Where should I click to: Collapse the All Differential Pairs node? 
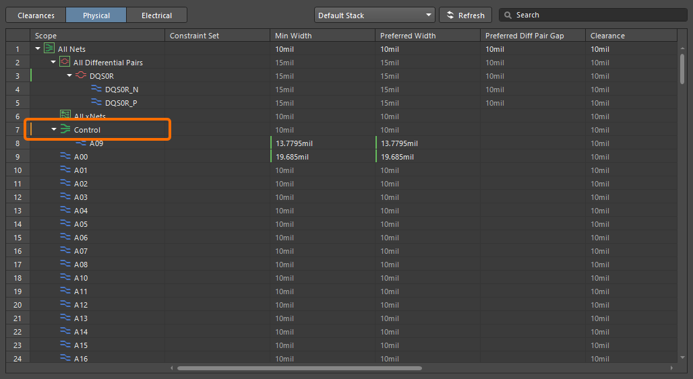53,62
